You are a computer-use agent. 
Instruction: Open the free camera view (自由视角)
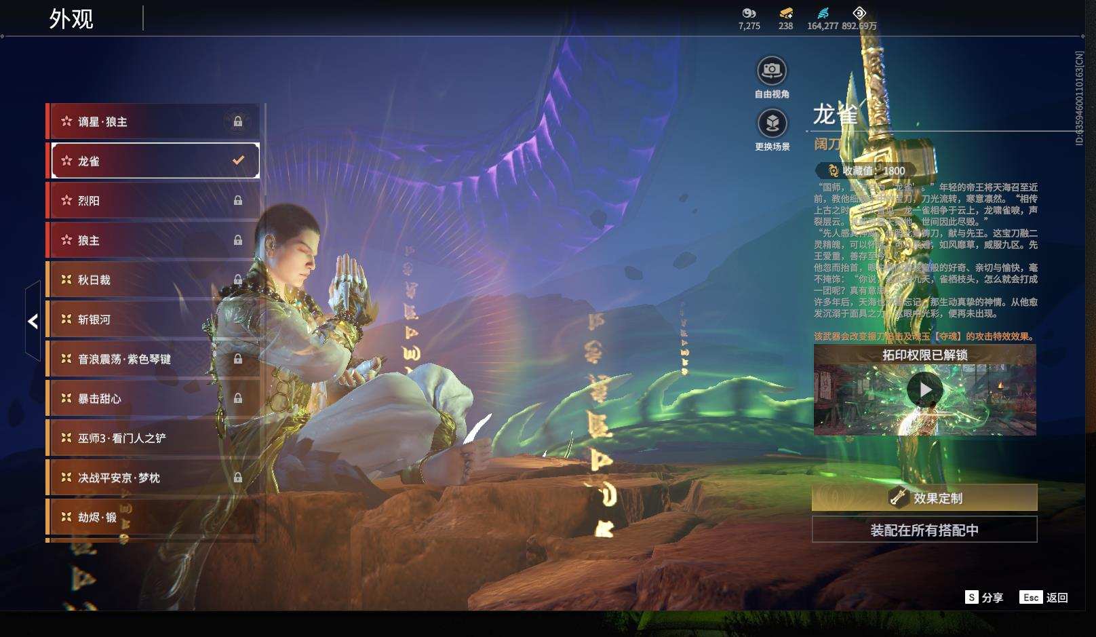coord(772,77)
